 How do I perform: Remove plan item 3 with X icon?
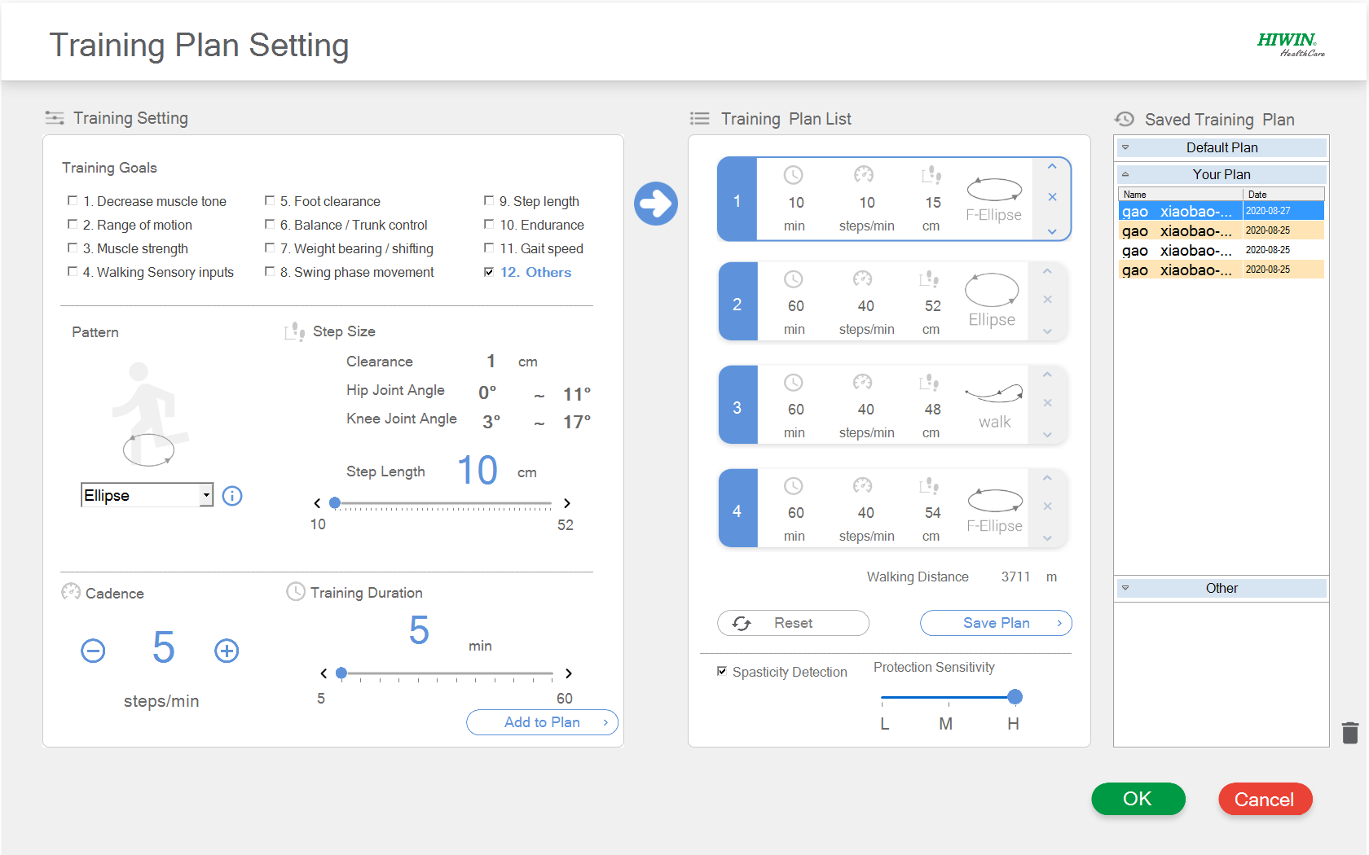point(1048,403)
